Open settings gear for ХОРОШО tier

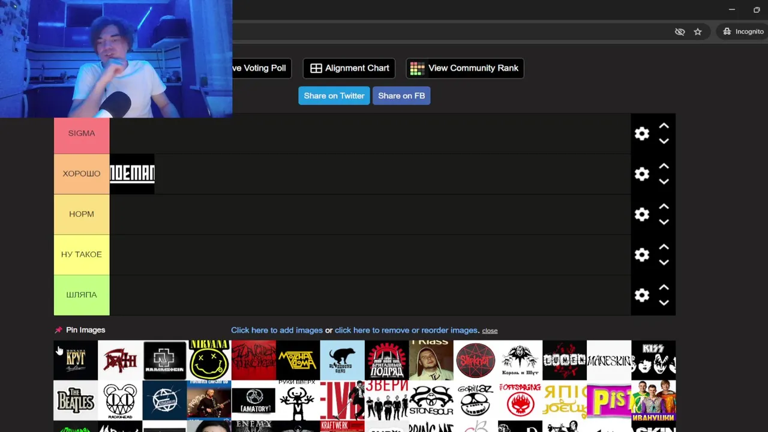coord(642,174)
